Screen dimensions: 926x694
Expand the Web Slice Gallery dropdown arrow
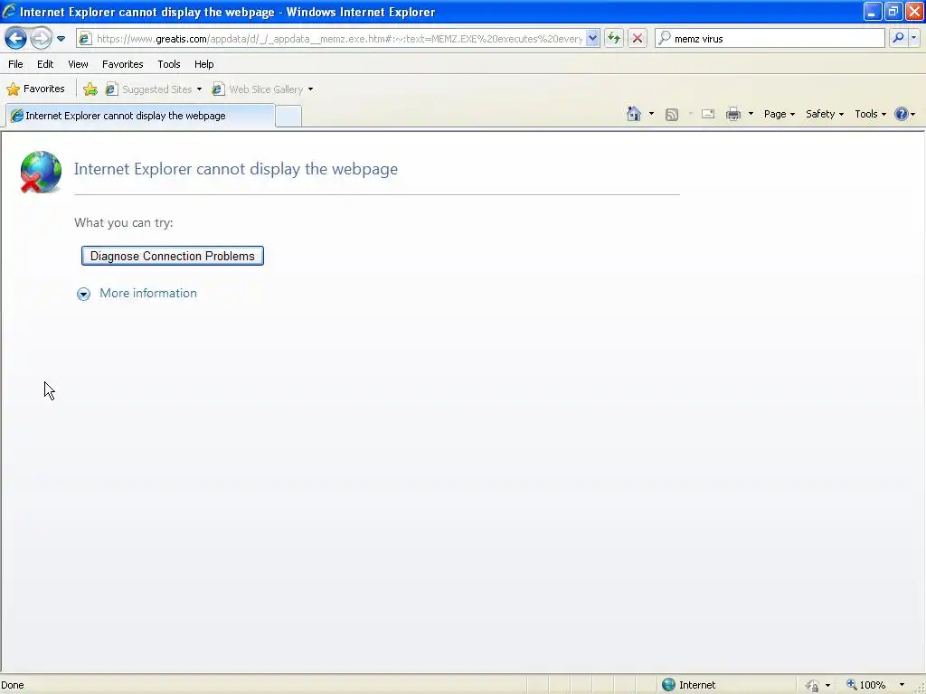[311, 89]
